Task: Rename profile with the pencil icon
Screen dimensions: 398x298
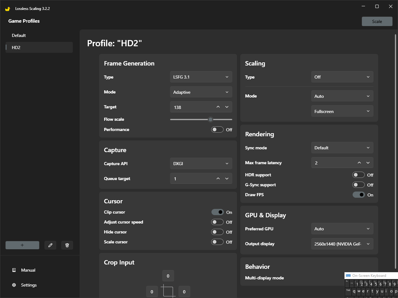Action: (x=50, y=245)
